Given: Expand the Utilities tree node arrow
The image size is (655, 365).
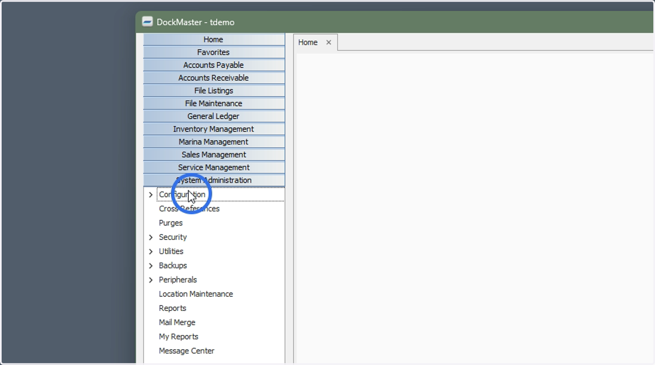Looking at the screenshot, I should tap(151, 252).
